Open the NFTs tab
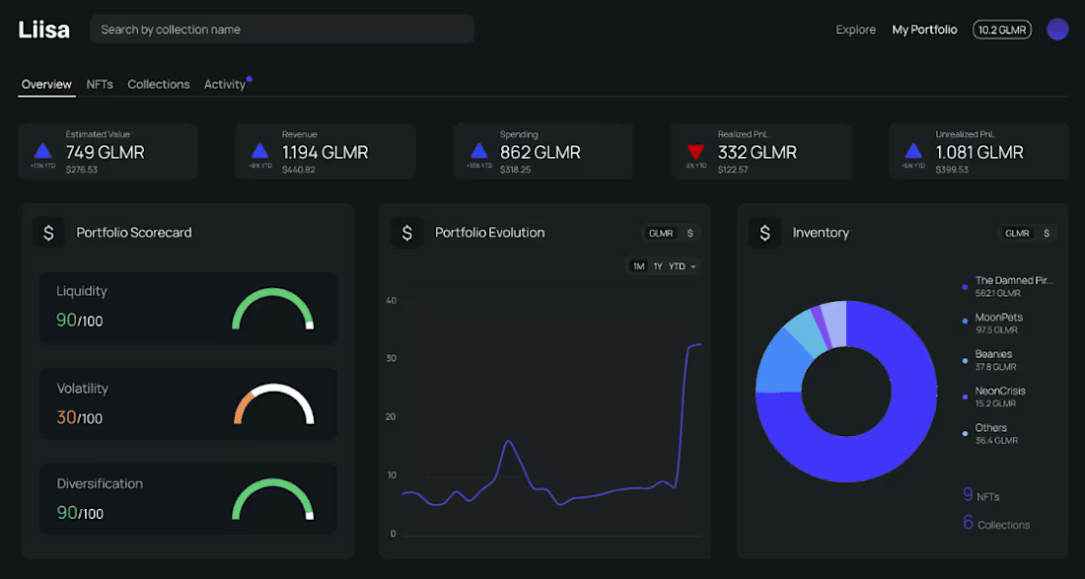This screenshot has width=1085, height=579. click(x=100, y=85)
